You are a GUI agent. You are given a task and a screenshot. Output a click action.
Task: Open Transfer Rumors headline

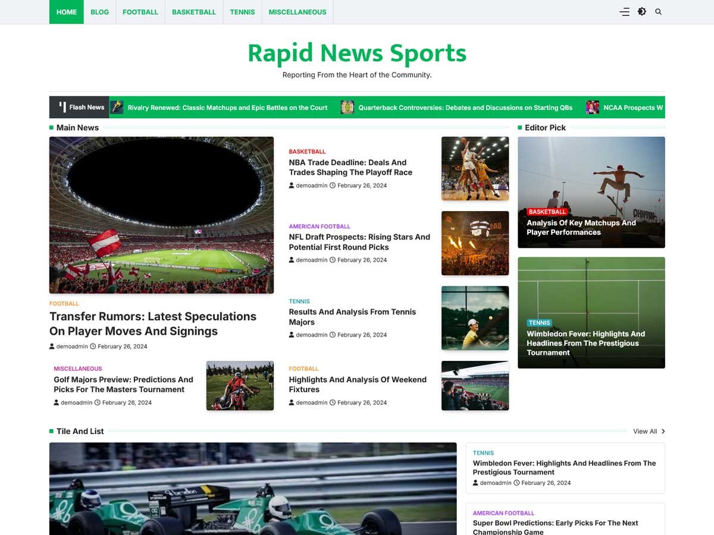coord(153,323)
